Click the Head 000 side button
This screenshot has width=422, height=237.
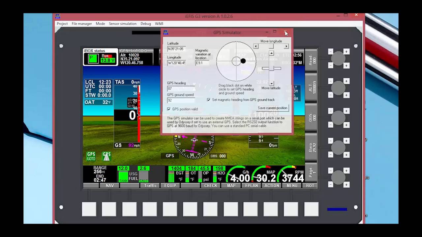pyautogui.click(x=311, y=61)
